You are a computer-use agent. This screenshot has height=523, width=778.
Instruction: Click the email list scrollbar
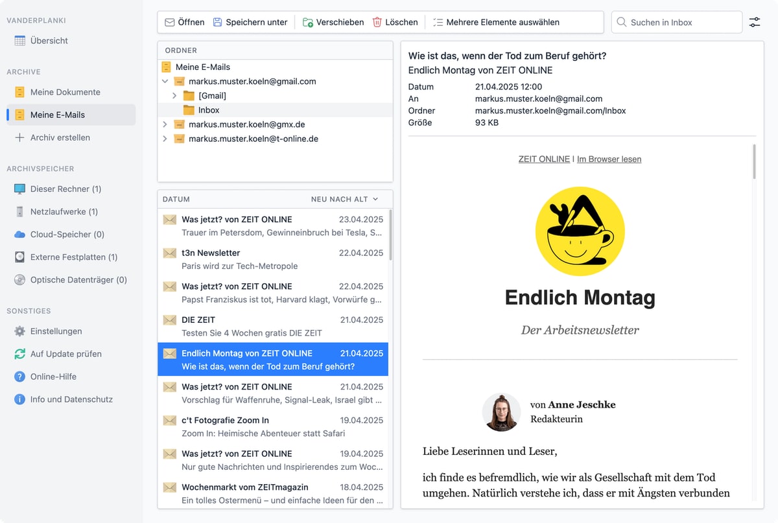pyautogui.click(x=390, y=235)
